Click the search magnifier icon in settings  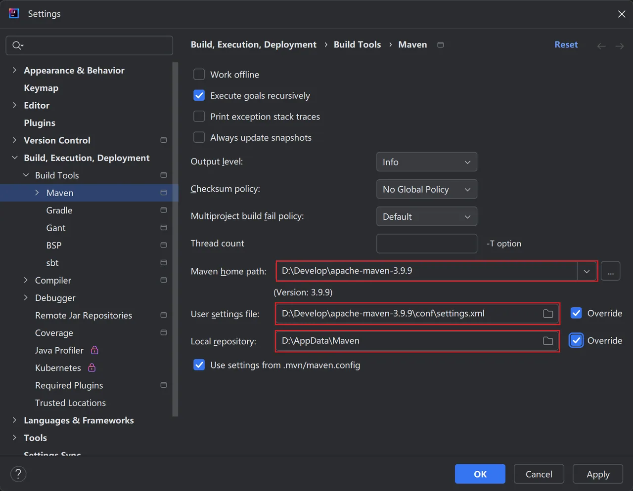click(x=17, y=45)
